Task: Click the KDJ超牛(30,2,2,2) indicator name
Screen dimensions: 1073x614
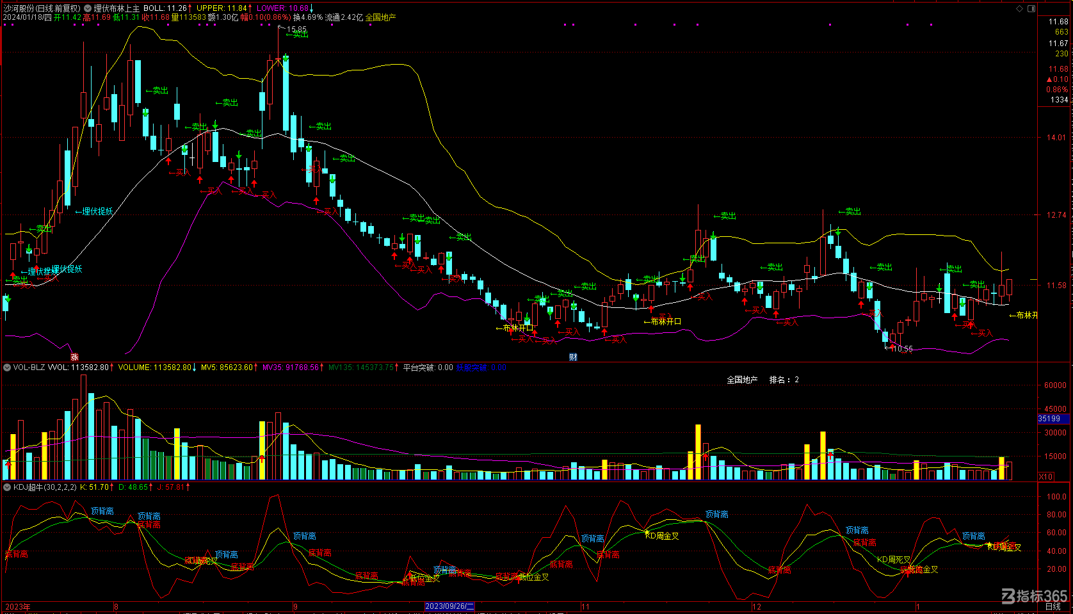Action: pos(45,487)
